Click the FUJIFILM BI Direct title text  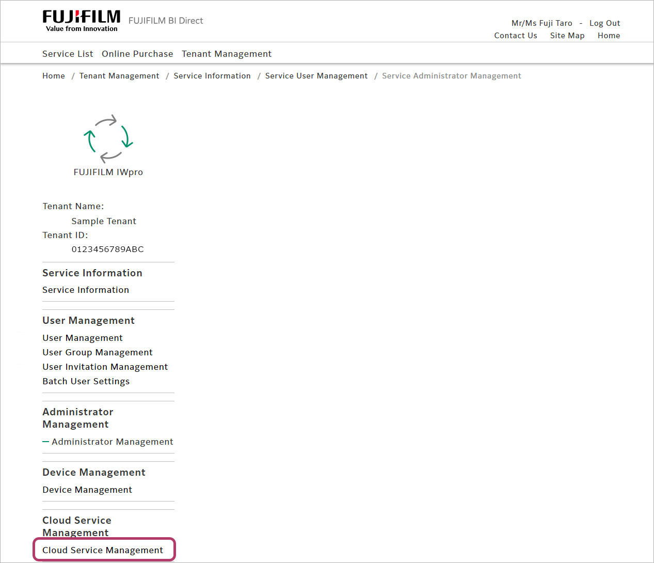coord(166,21)
